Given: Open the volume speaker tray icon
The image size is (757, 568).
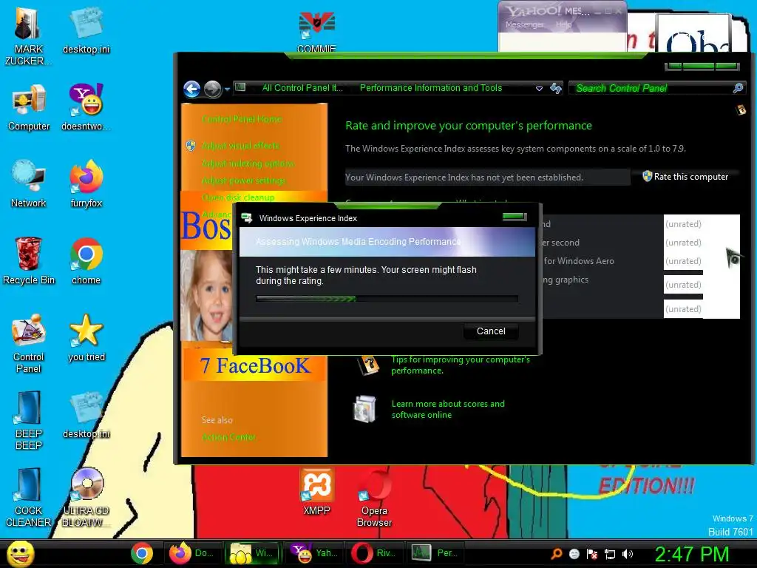Looking at the screenshot, I should [627, 554].
